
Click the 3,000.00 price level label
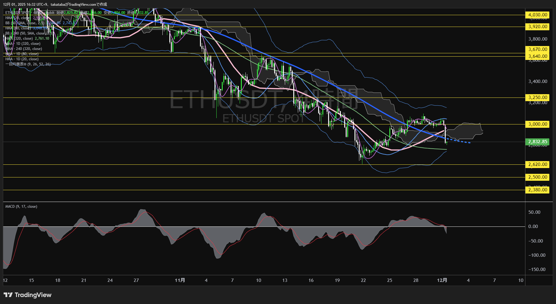tap(537, 124)
